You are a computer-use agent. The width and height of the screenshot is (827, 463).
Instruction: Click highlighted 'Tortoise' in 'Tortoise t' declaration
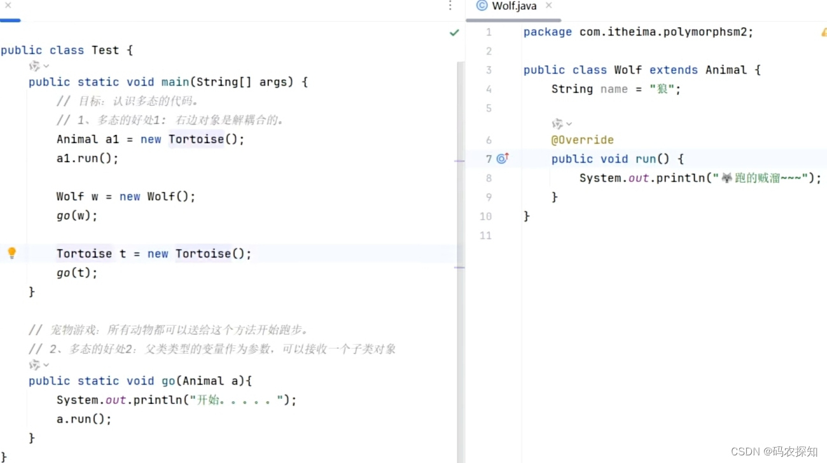84,254
